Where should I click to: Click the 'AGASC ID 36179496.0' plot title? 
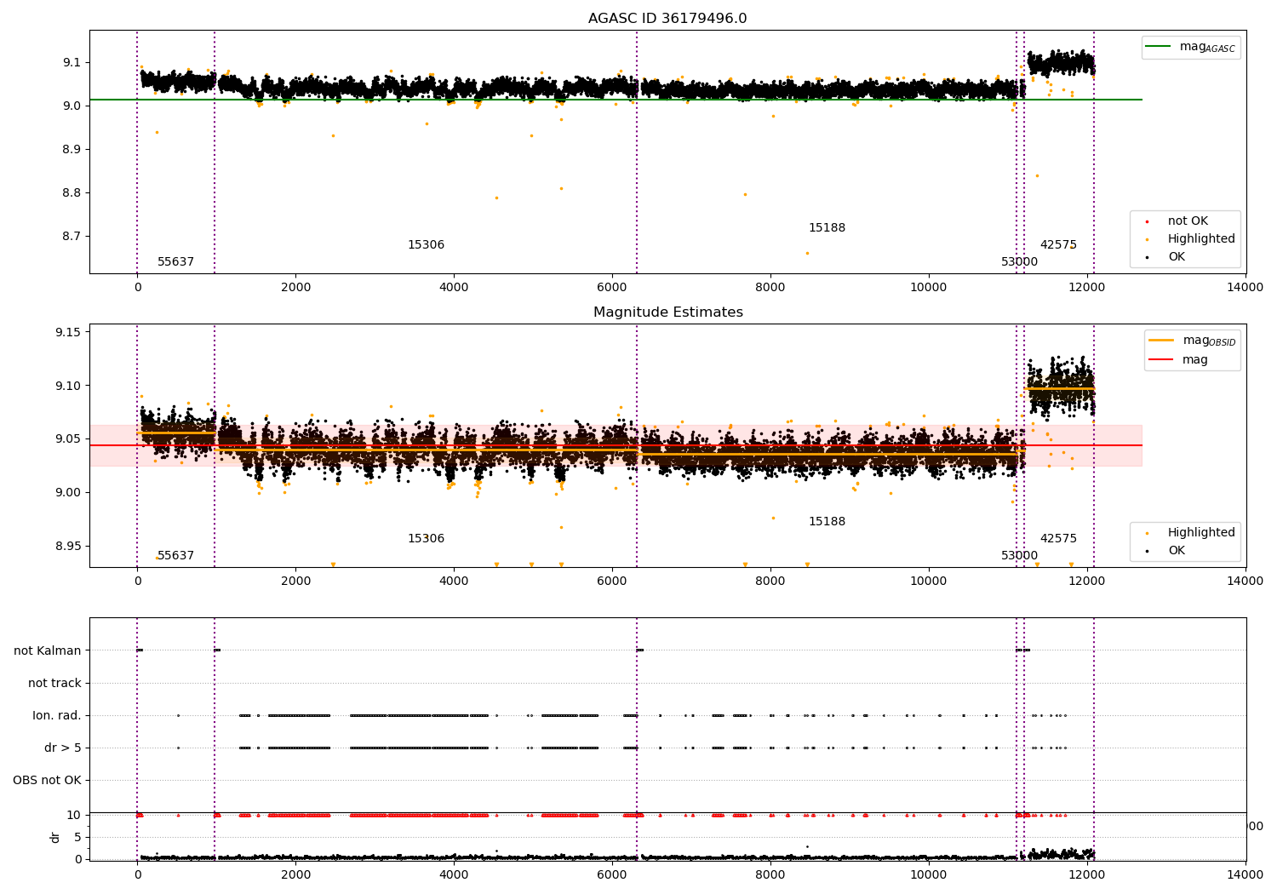[667, 19]
